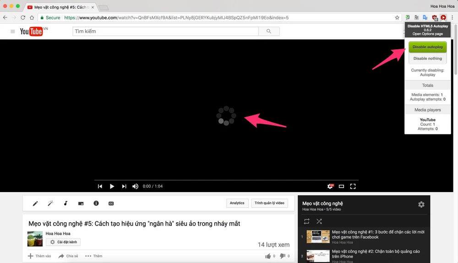This screenshot has width=458, height=263.
Task: Open the video player settings gear
Action: 330,186
